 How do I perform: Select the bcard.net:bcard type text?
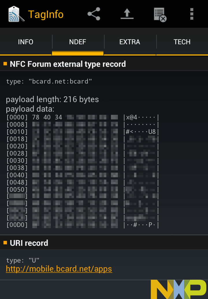point(49,81)
